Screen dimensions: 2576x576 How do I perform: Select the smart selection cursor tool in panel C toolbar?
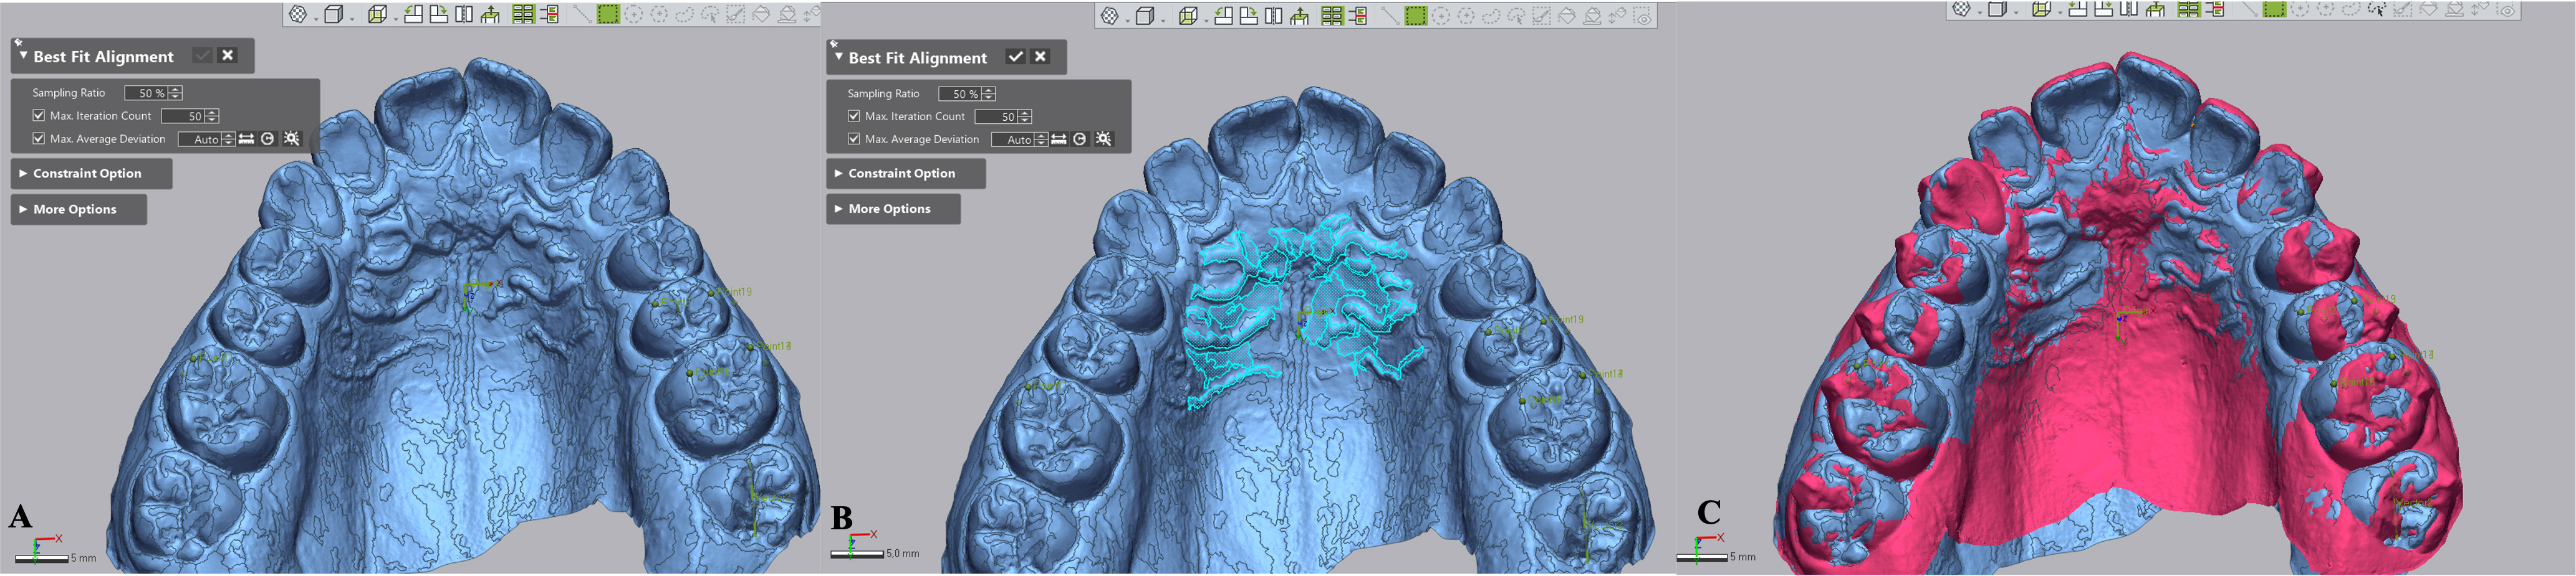(x=2376, y=9)
